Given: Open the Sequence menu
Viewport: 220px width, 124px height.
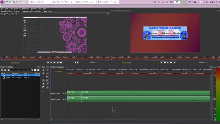Looking at the screenshot, I should pyautogui.click(x=25, y=9).
